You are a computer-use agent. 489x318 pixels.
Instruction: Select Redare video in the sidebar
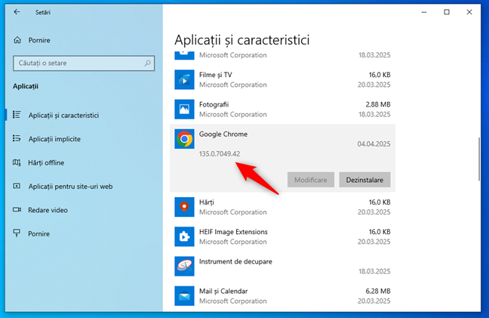click(x=48, y=210)
